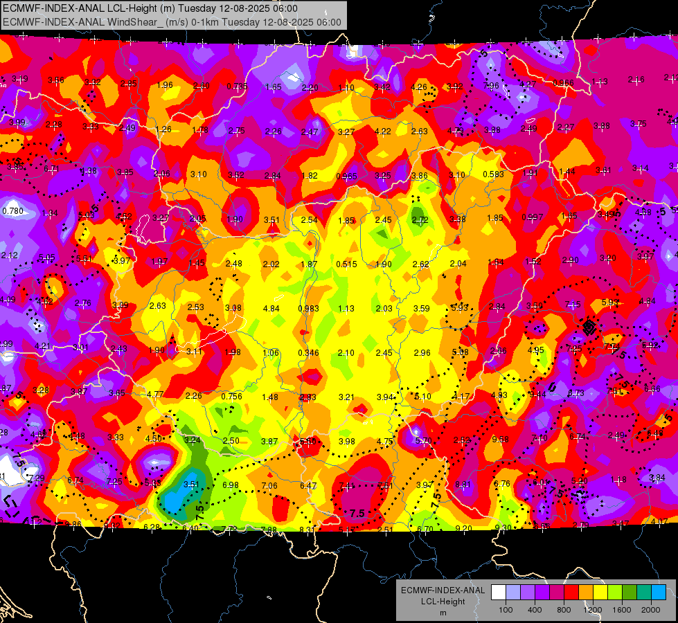Click the legend tick label 2000
The height and width of the screenshot is (623, 678).
click(x=650, y=610)
